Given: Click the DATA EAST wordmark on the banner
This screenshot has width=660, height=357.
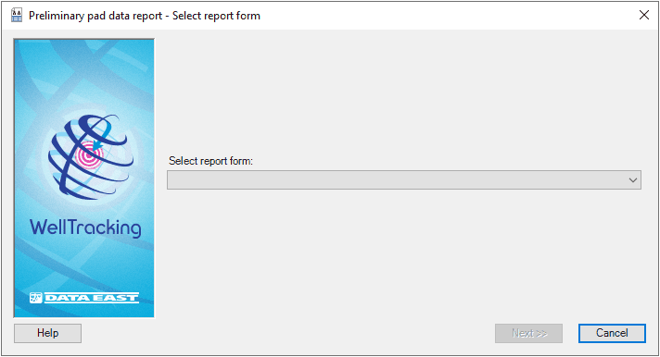Looking at the screenshot, I should pyautogui.click(x=92, y=298).
